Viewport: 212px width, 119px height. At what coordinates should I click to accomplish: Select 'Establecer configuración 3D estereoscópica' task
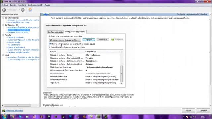24,20
